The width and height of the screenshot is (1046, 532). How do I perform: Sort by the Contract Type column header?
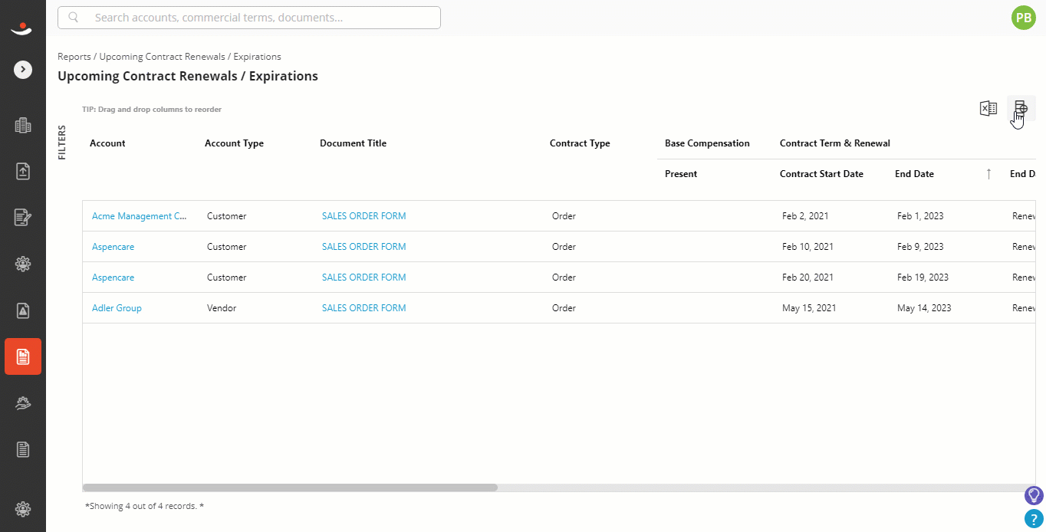point(580,143)
